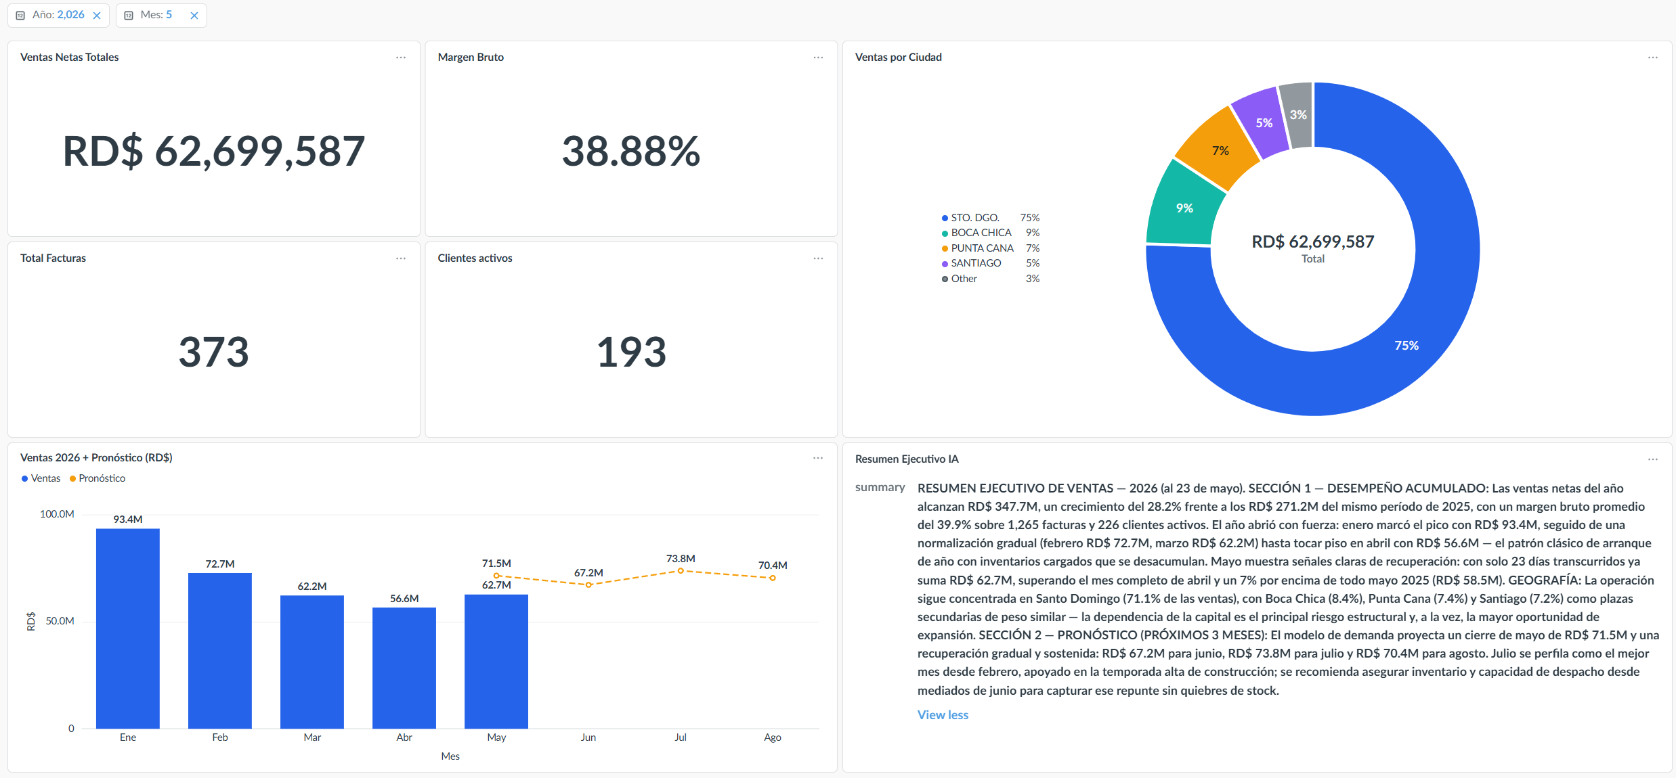Image resolution: width=1676 pixels, height=778 pixels.
Task: Open Margen Bruto card options menu
Action: (818, 58)
